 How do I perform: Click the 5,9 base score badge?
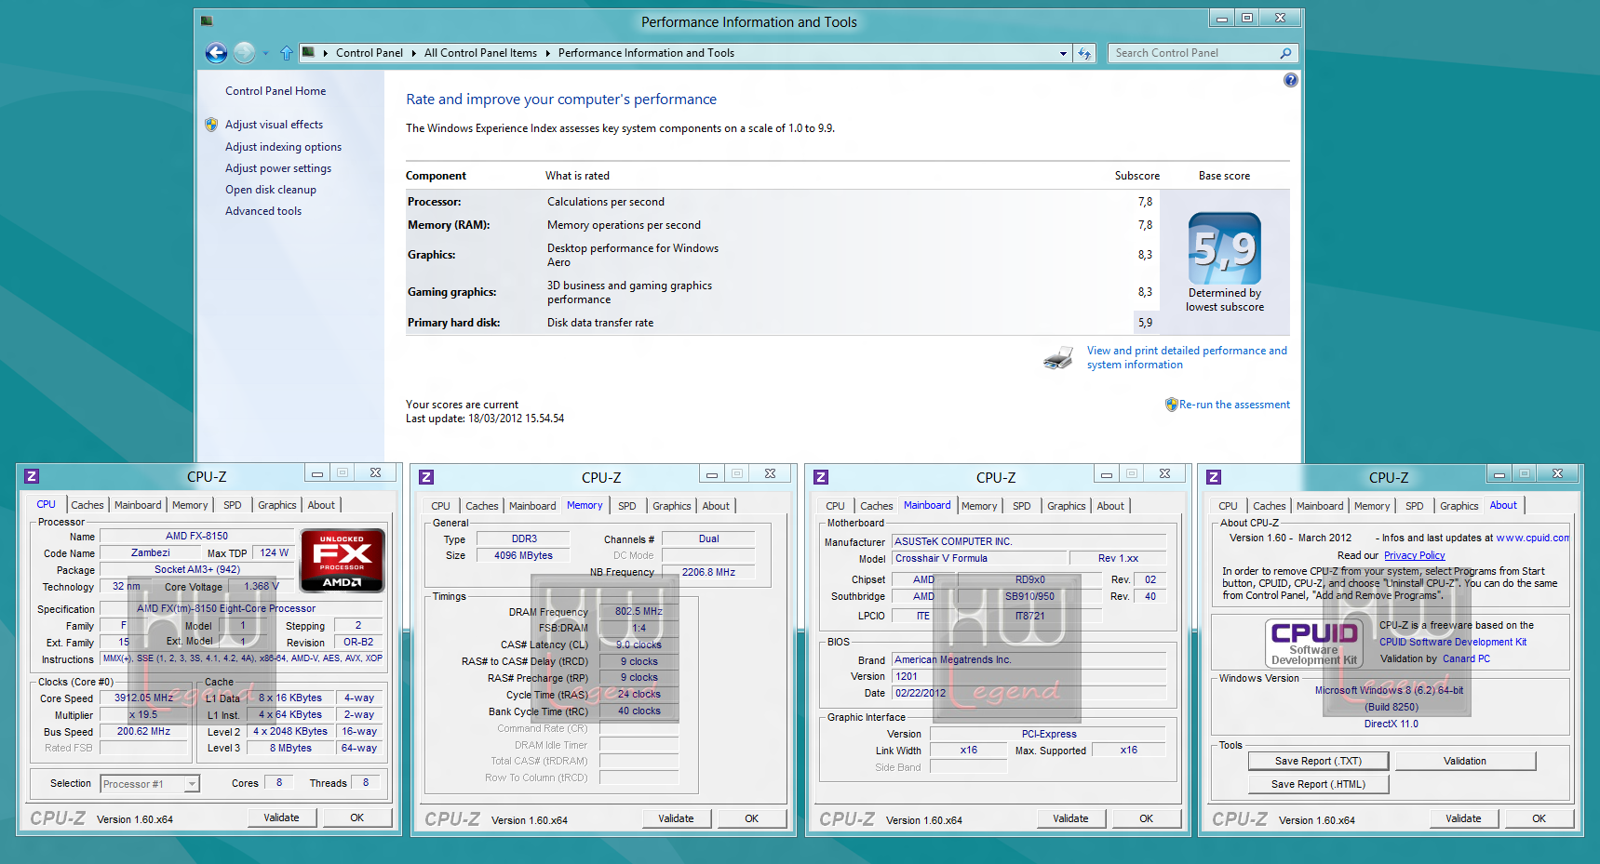click(1225, 248)
